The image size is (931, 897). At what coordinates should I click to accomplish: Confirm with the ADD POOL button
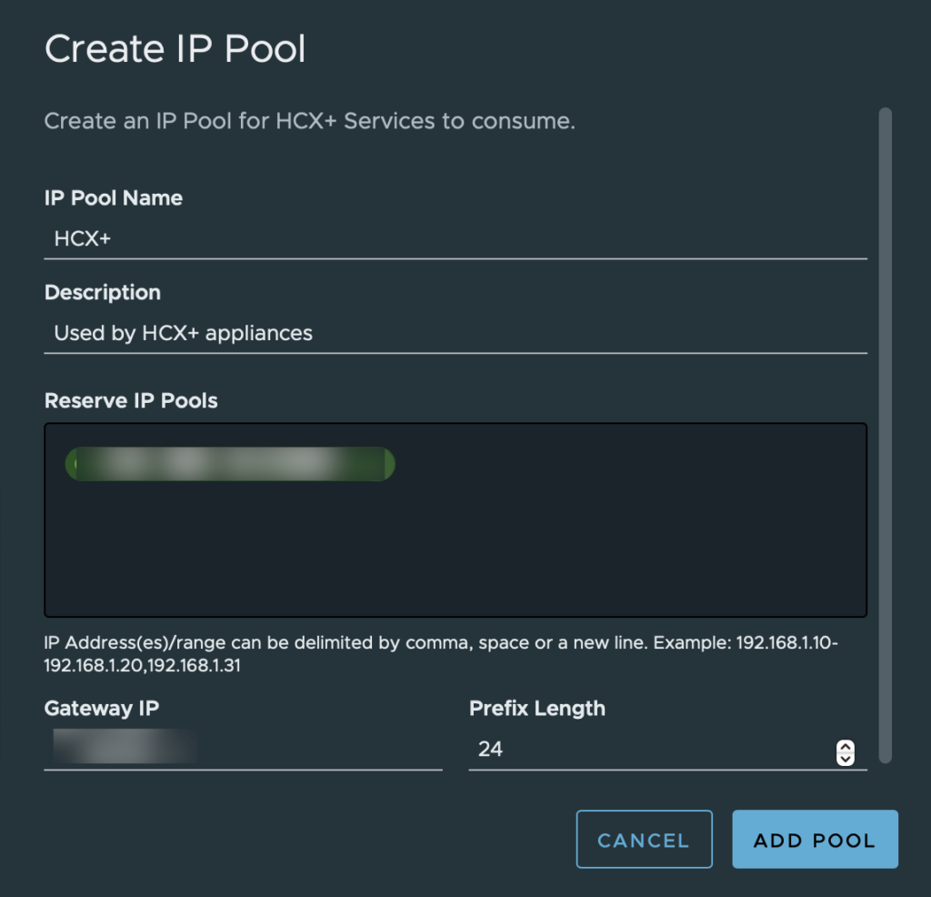pos(815,840)
